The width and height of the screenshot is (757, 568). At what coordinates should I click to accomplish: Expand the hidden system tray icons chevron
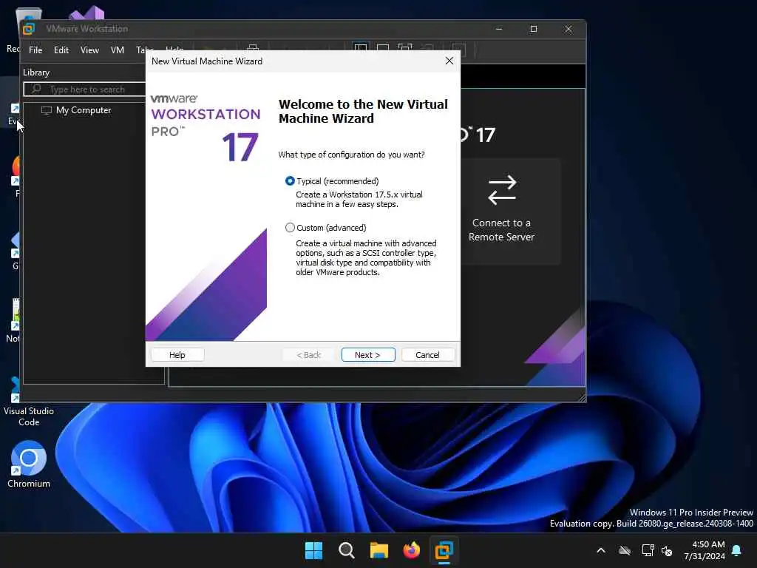click(x=601, y=550)
